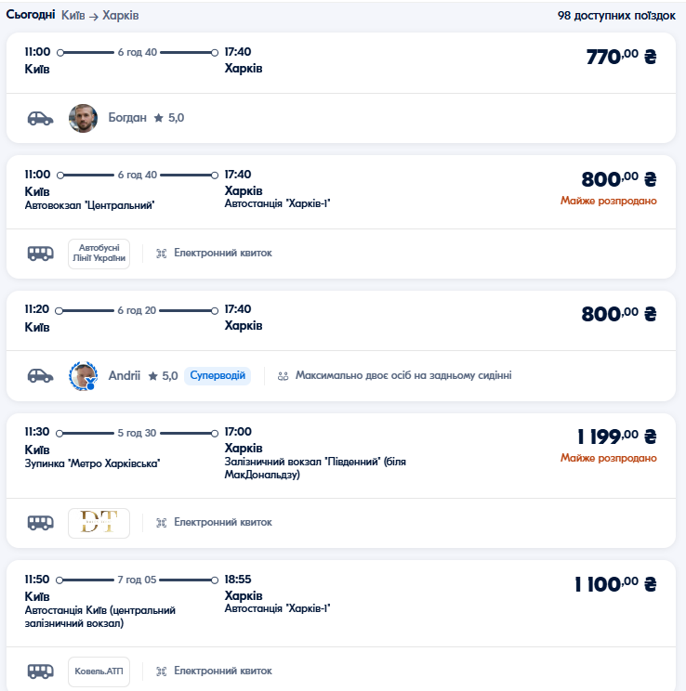Click the Суперводій badge

click(218, 375)
